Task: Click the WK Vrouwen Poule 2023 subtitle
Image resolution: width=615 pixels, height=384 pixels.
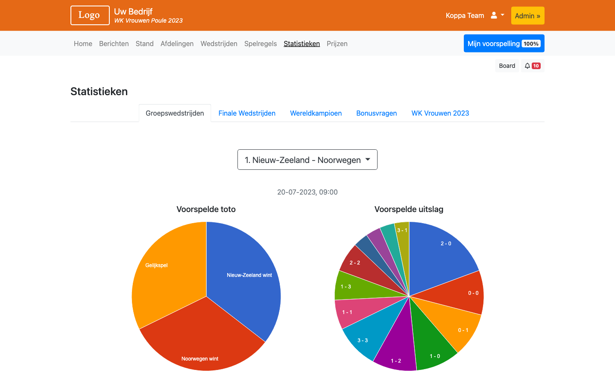Action: (x=148, y=20)
